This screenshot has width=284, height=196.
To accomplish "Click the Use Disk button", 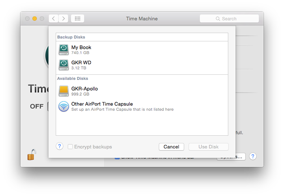I will (x=209, y=147).
